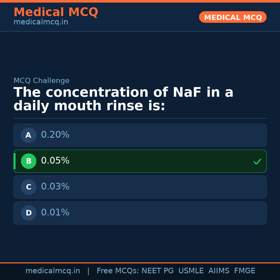
Task: Click the green checkmark on option B
Action: click(x=257, y=162)
